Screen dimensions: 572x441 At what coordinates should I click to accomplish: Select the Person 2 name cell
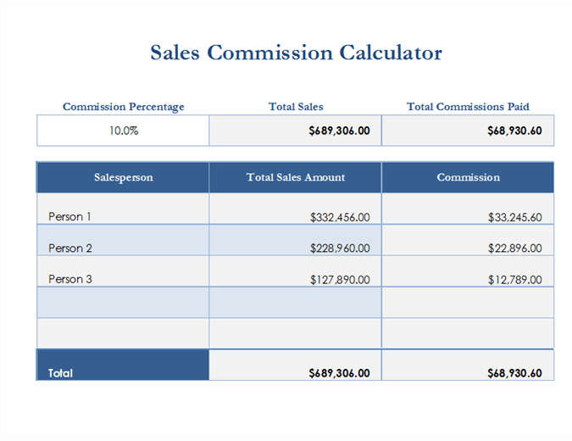tap(123, 248)
